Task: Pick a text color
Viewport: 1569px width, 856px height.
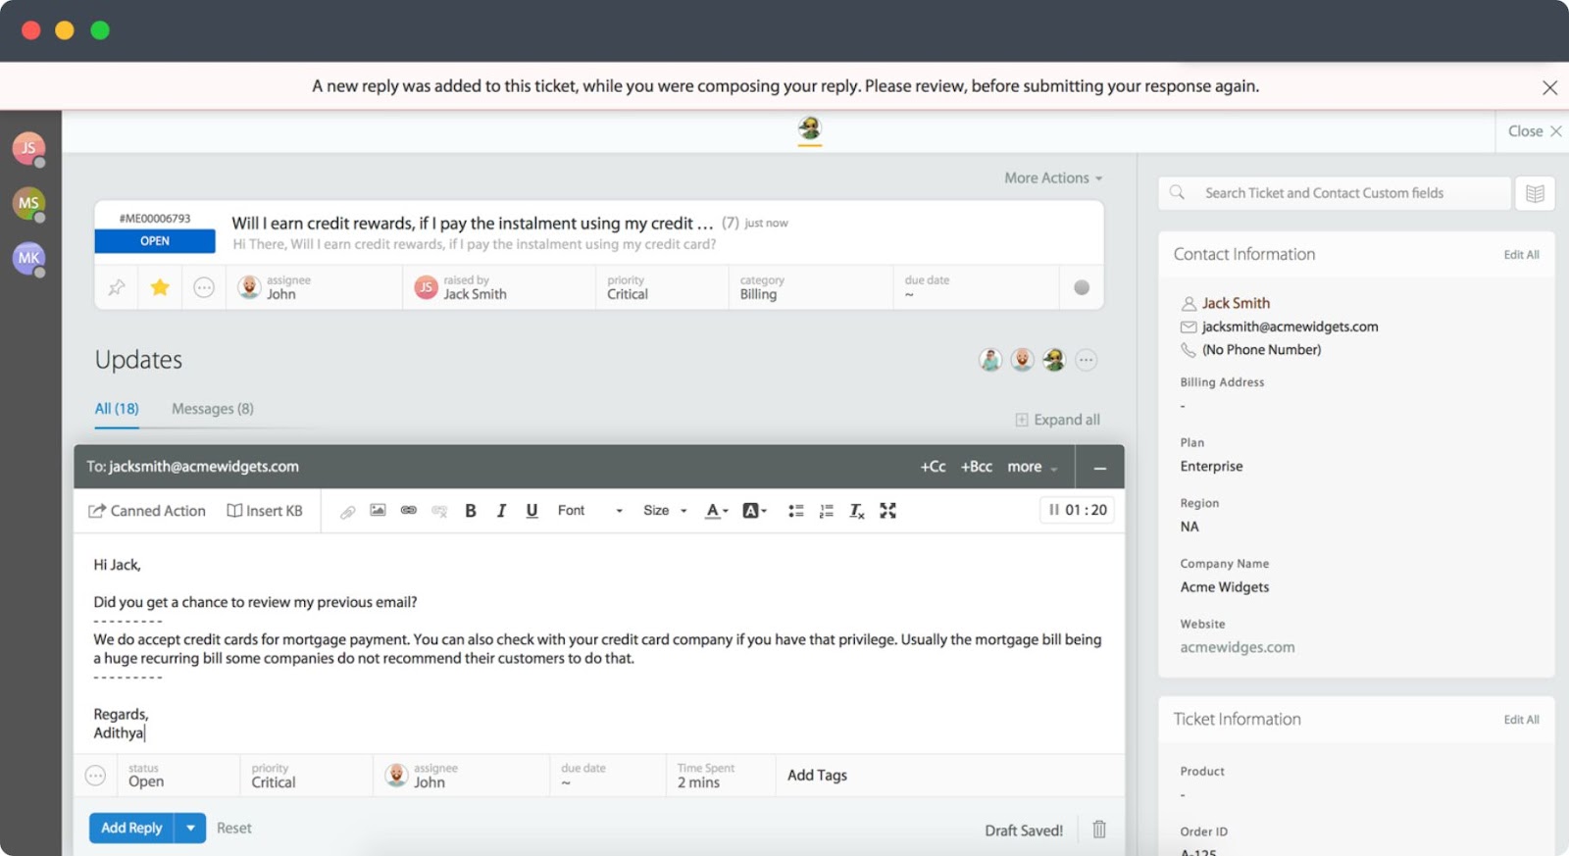Action: click(x=717, y=511)
